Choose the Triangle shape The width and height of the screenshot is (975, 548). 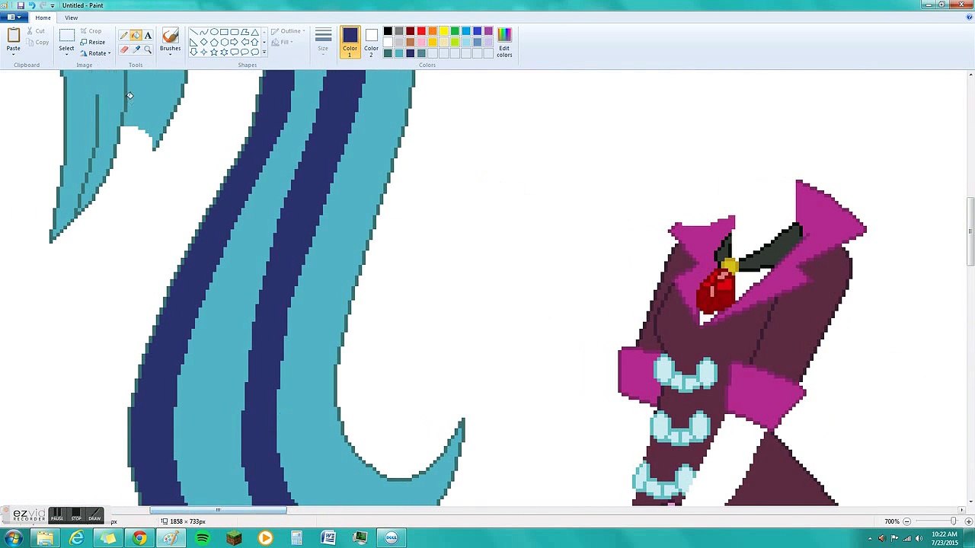(x=254, y=33)
